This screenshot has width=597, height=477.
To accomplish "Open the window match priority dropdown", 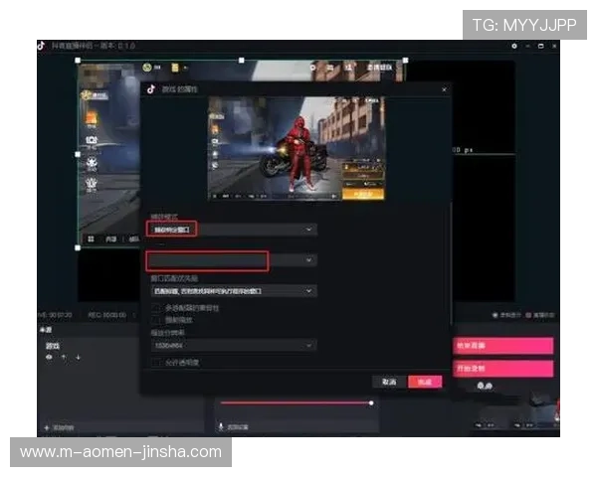I will (x=233, y=291).
